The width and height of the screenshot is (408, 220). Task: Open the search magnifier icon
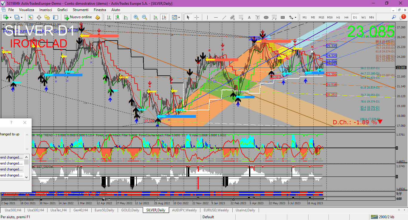click(394, 17)
